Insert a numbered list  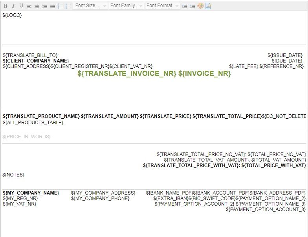click(x=60, y=6)
